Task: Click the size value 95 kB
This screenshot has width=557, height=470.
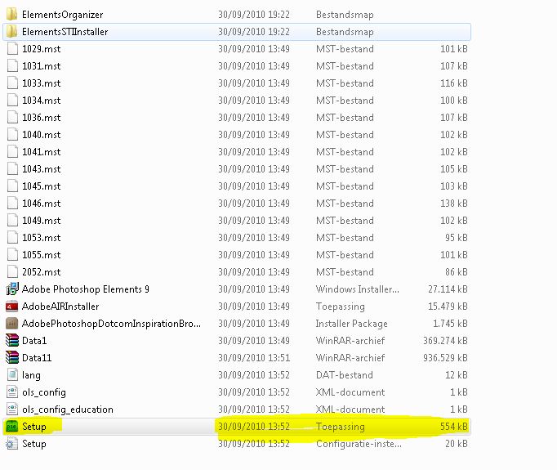Action: [457, 238]
